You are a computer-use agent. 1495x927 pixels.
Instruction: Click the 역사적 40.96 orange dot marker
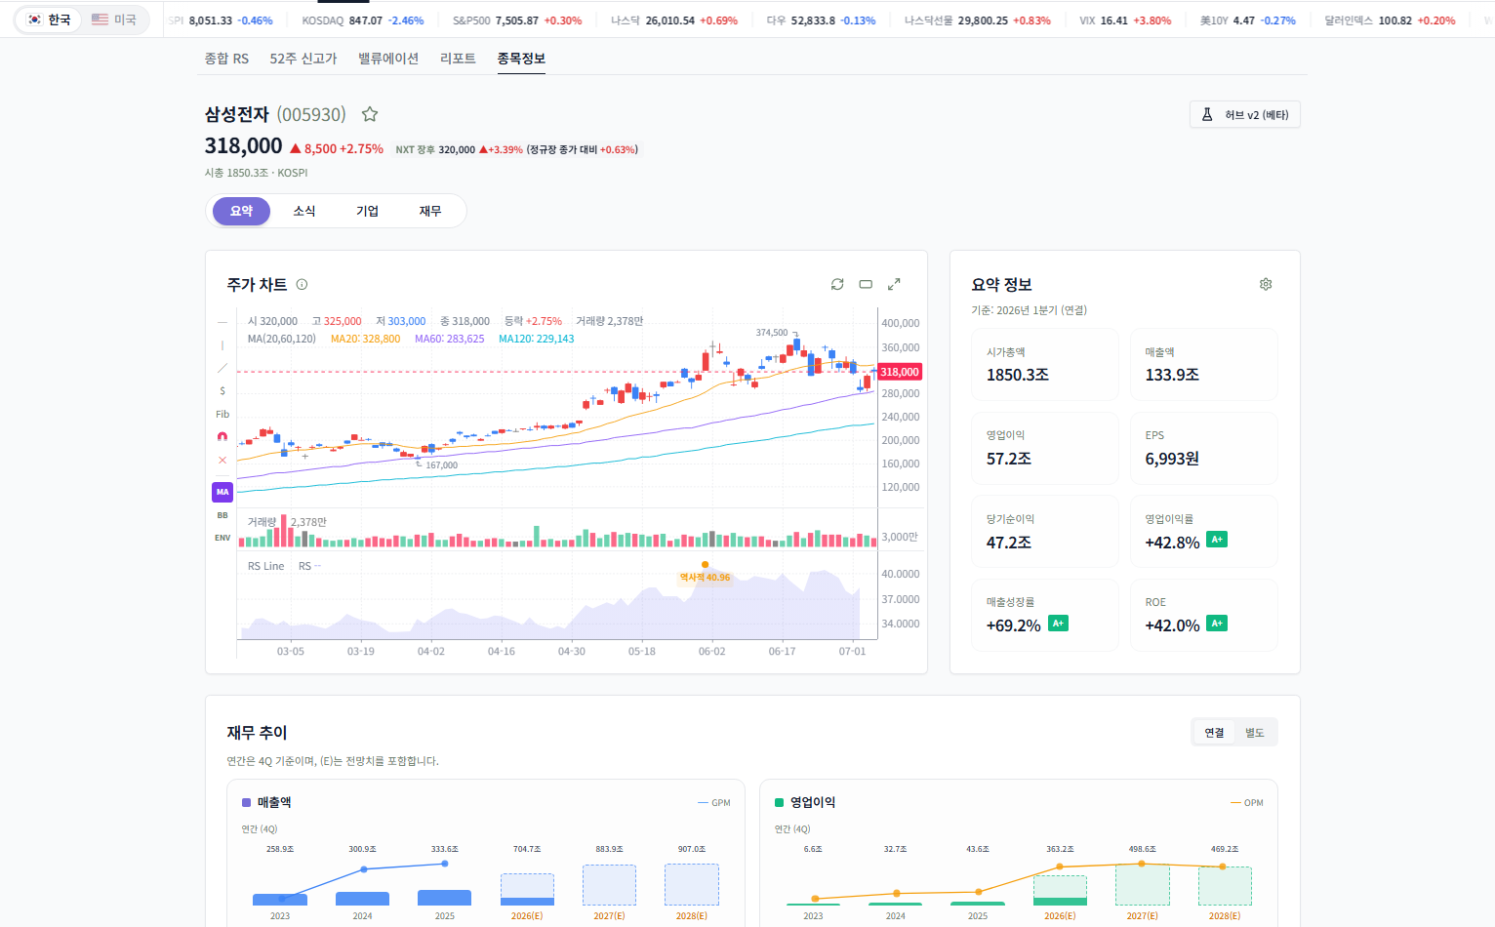[x=706, y=565]
